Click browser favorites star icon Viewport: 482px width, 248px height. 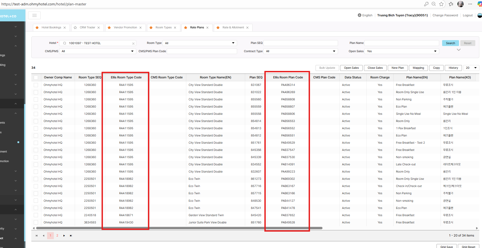[441, 4]
